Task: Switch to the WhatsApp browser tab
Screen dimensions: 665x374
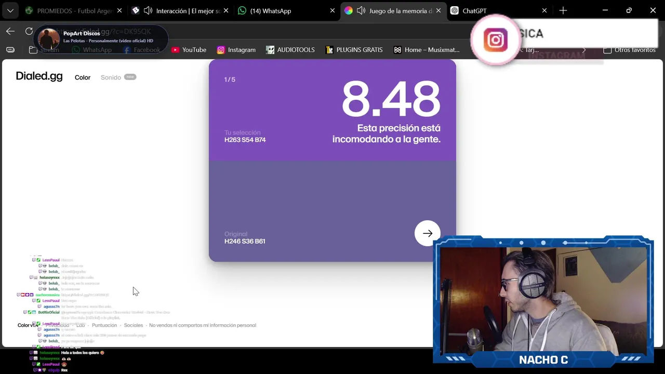Action: (286, 10)
